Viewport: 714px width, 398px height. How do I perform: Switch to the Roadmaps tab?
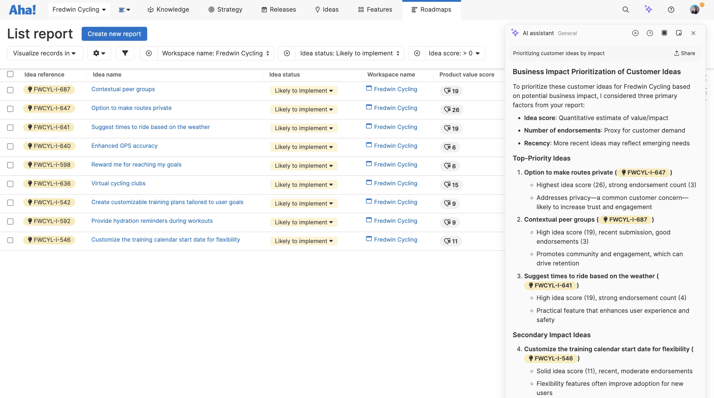pyautogui.click(x=431, y=10)
